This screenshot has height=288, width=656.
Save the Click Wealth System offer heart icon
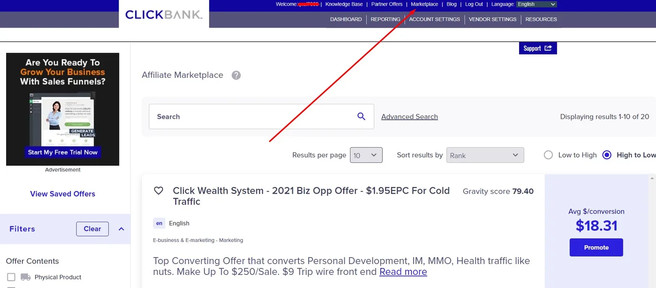click(x=158, y=191)
